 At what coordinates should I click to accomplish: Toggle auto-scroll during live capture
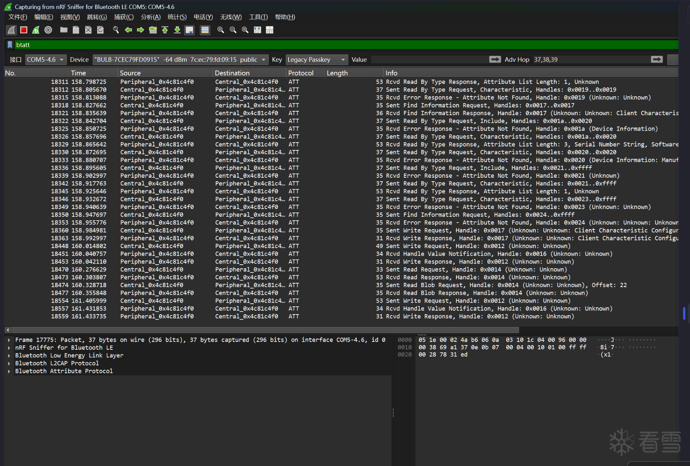[x=190, y=30]
